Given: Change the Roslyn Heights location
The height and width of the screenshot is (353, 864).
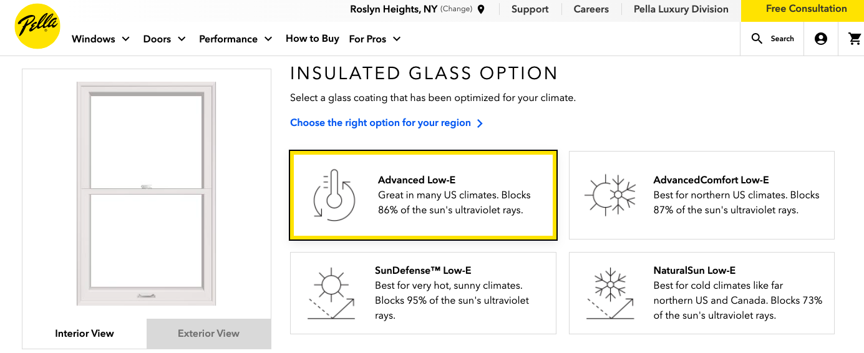Looking at the screenshot, I should point(456,9).
